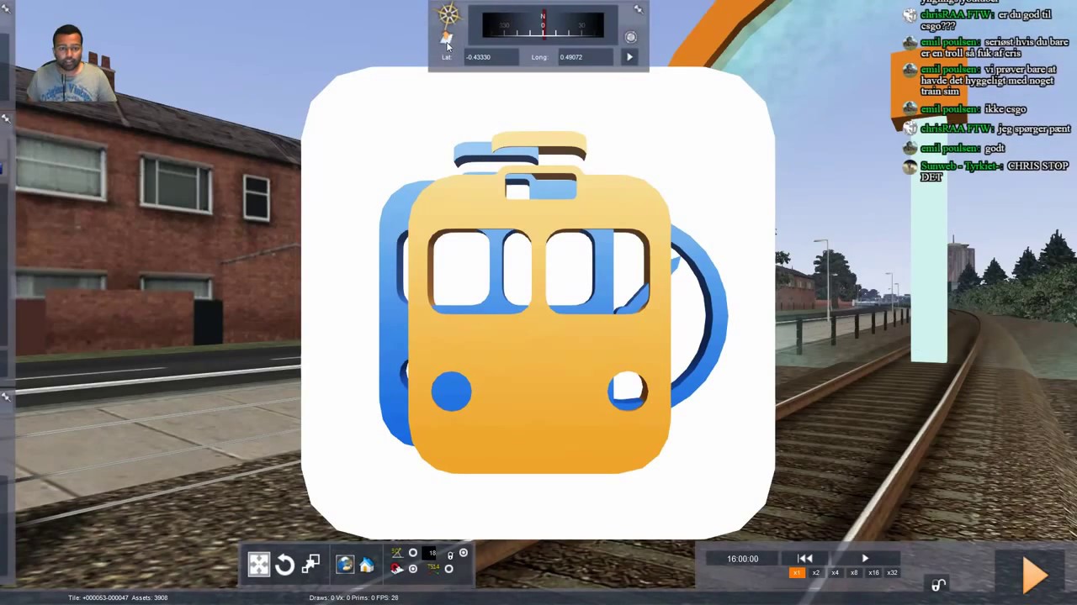
Task: Click the gradient slope icon
Action: 397,553
